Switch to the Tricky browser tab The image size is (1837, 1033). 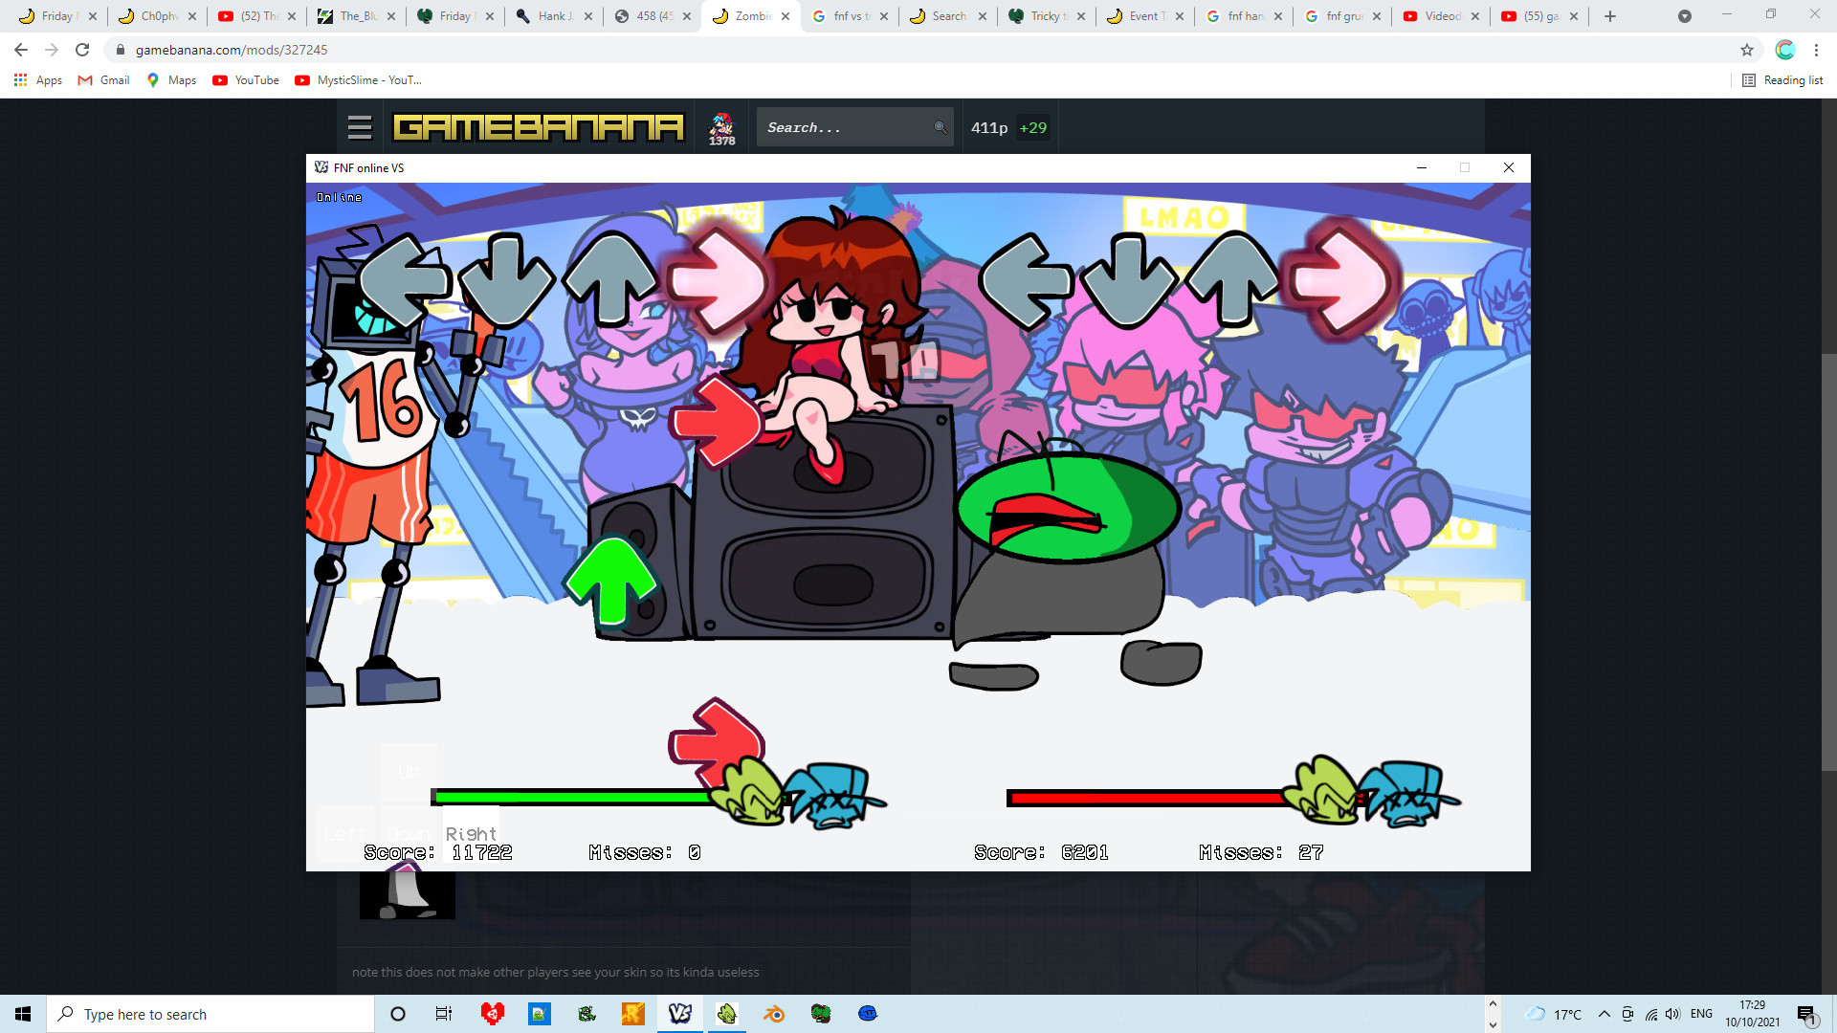tap(1043, 16)
